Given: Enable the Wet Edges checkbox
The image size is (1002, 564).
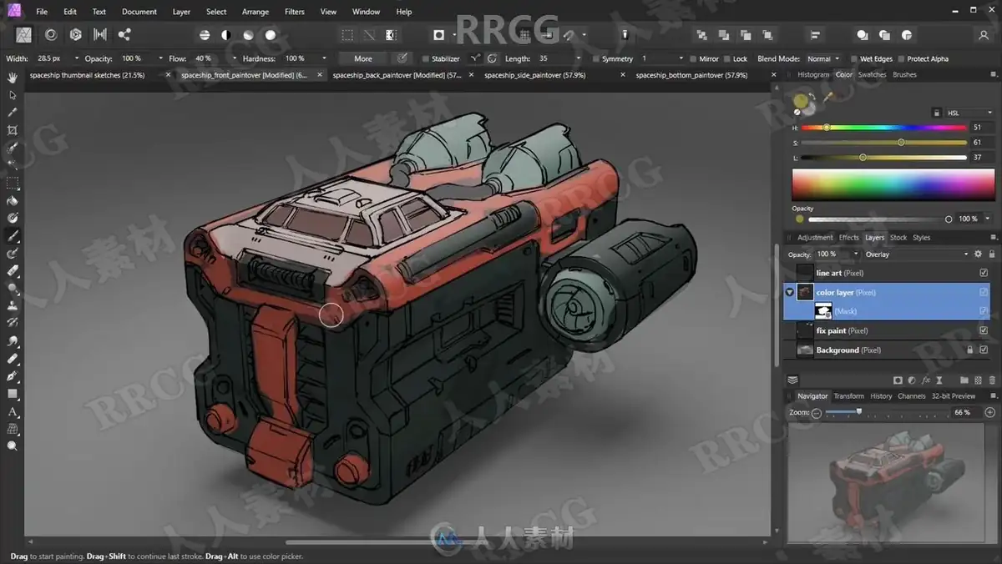Looking at the screenshot, I should pos(853,58).
